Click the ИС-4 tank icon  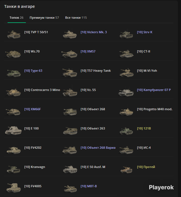click(x=126, y=150)
